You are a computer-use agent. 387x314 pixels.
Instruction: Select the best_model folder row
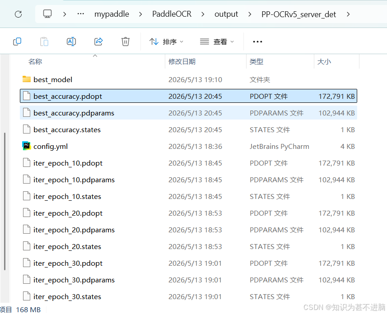[189, 79]
